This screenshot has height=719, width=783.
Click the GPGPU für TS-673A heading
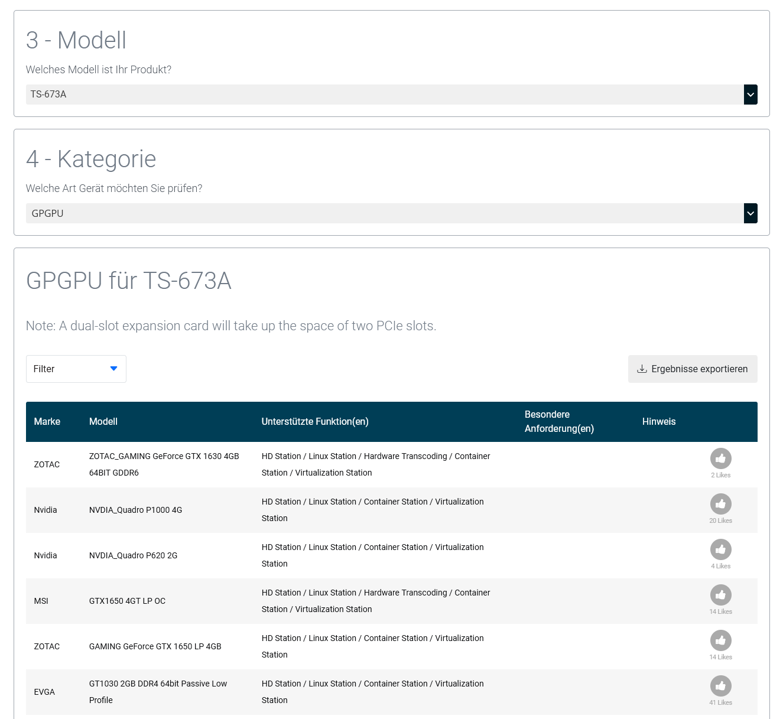click(x=129, y=281)
